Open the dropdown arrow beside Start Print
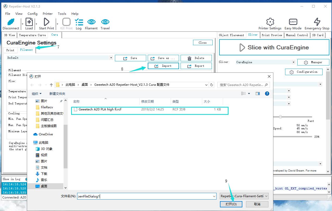The height and width of the screenshot is (211, 332). [57, 24]
